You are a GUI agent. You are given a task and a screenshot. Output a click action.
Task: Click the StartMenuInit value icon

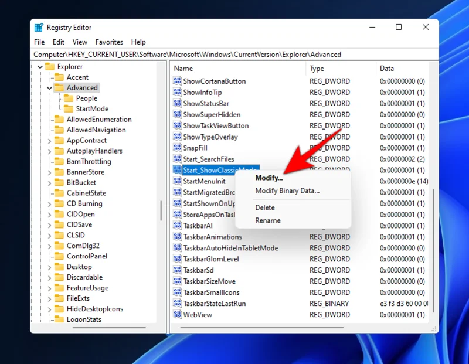tap(178, 181)
